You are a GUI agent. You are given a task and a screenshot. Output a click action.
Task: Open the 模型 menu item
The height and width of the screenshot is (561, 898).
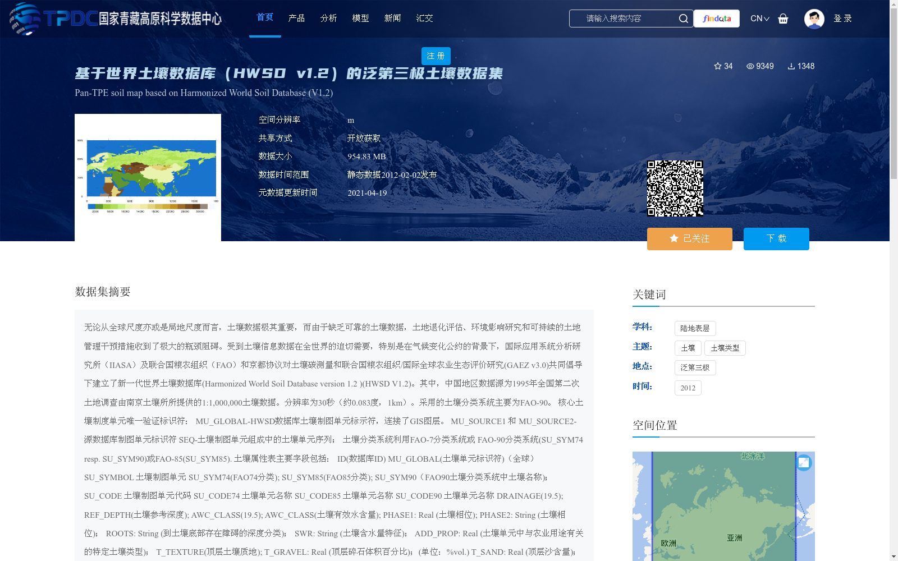[x=360, y=18]
